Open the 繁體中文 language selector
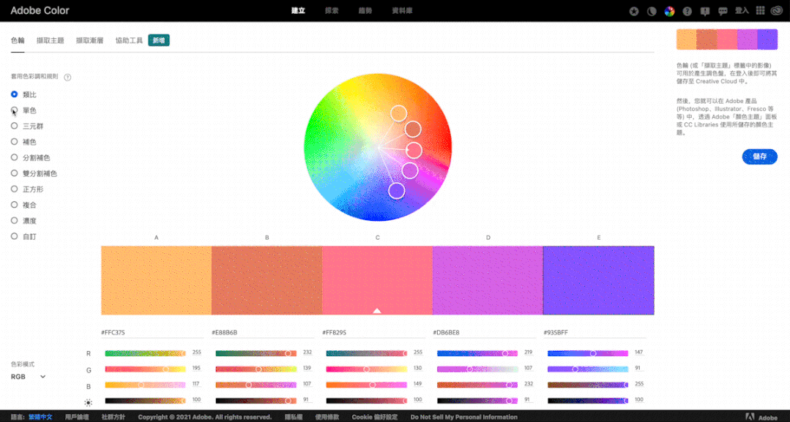The width and height of the screenshot is (790, 422). coord(41,417)
